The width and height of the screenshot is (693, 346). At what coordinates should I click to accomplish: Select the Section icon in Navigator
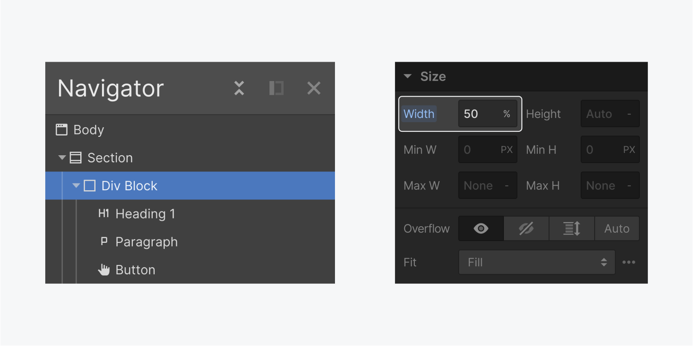click(76, 158)
